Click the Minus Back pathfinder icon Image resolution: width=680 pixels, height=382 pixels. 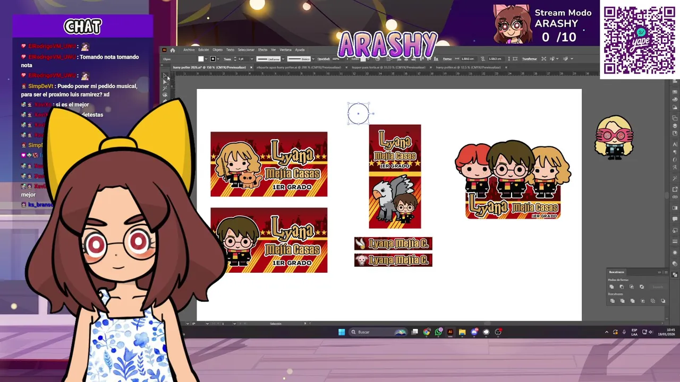(663, 301)
